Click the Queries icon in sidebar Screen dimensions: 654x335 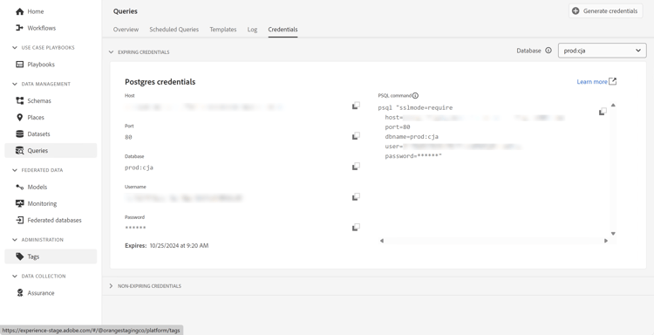(x=19, y=151)
